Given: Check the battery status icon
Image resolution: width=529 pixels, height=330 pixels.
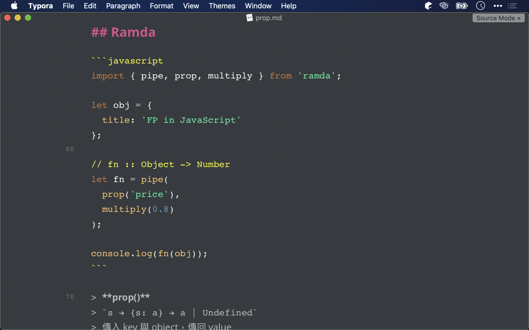Looking at the screenshot, I should tap(462, 6).
